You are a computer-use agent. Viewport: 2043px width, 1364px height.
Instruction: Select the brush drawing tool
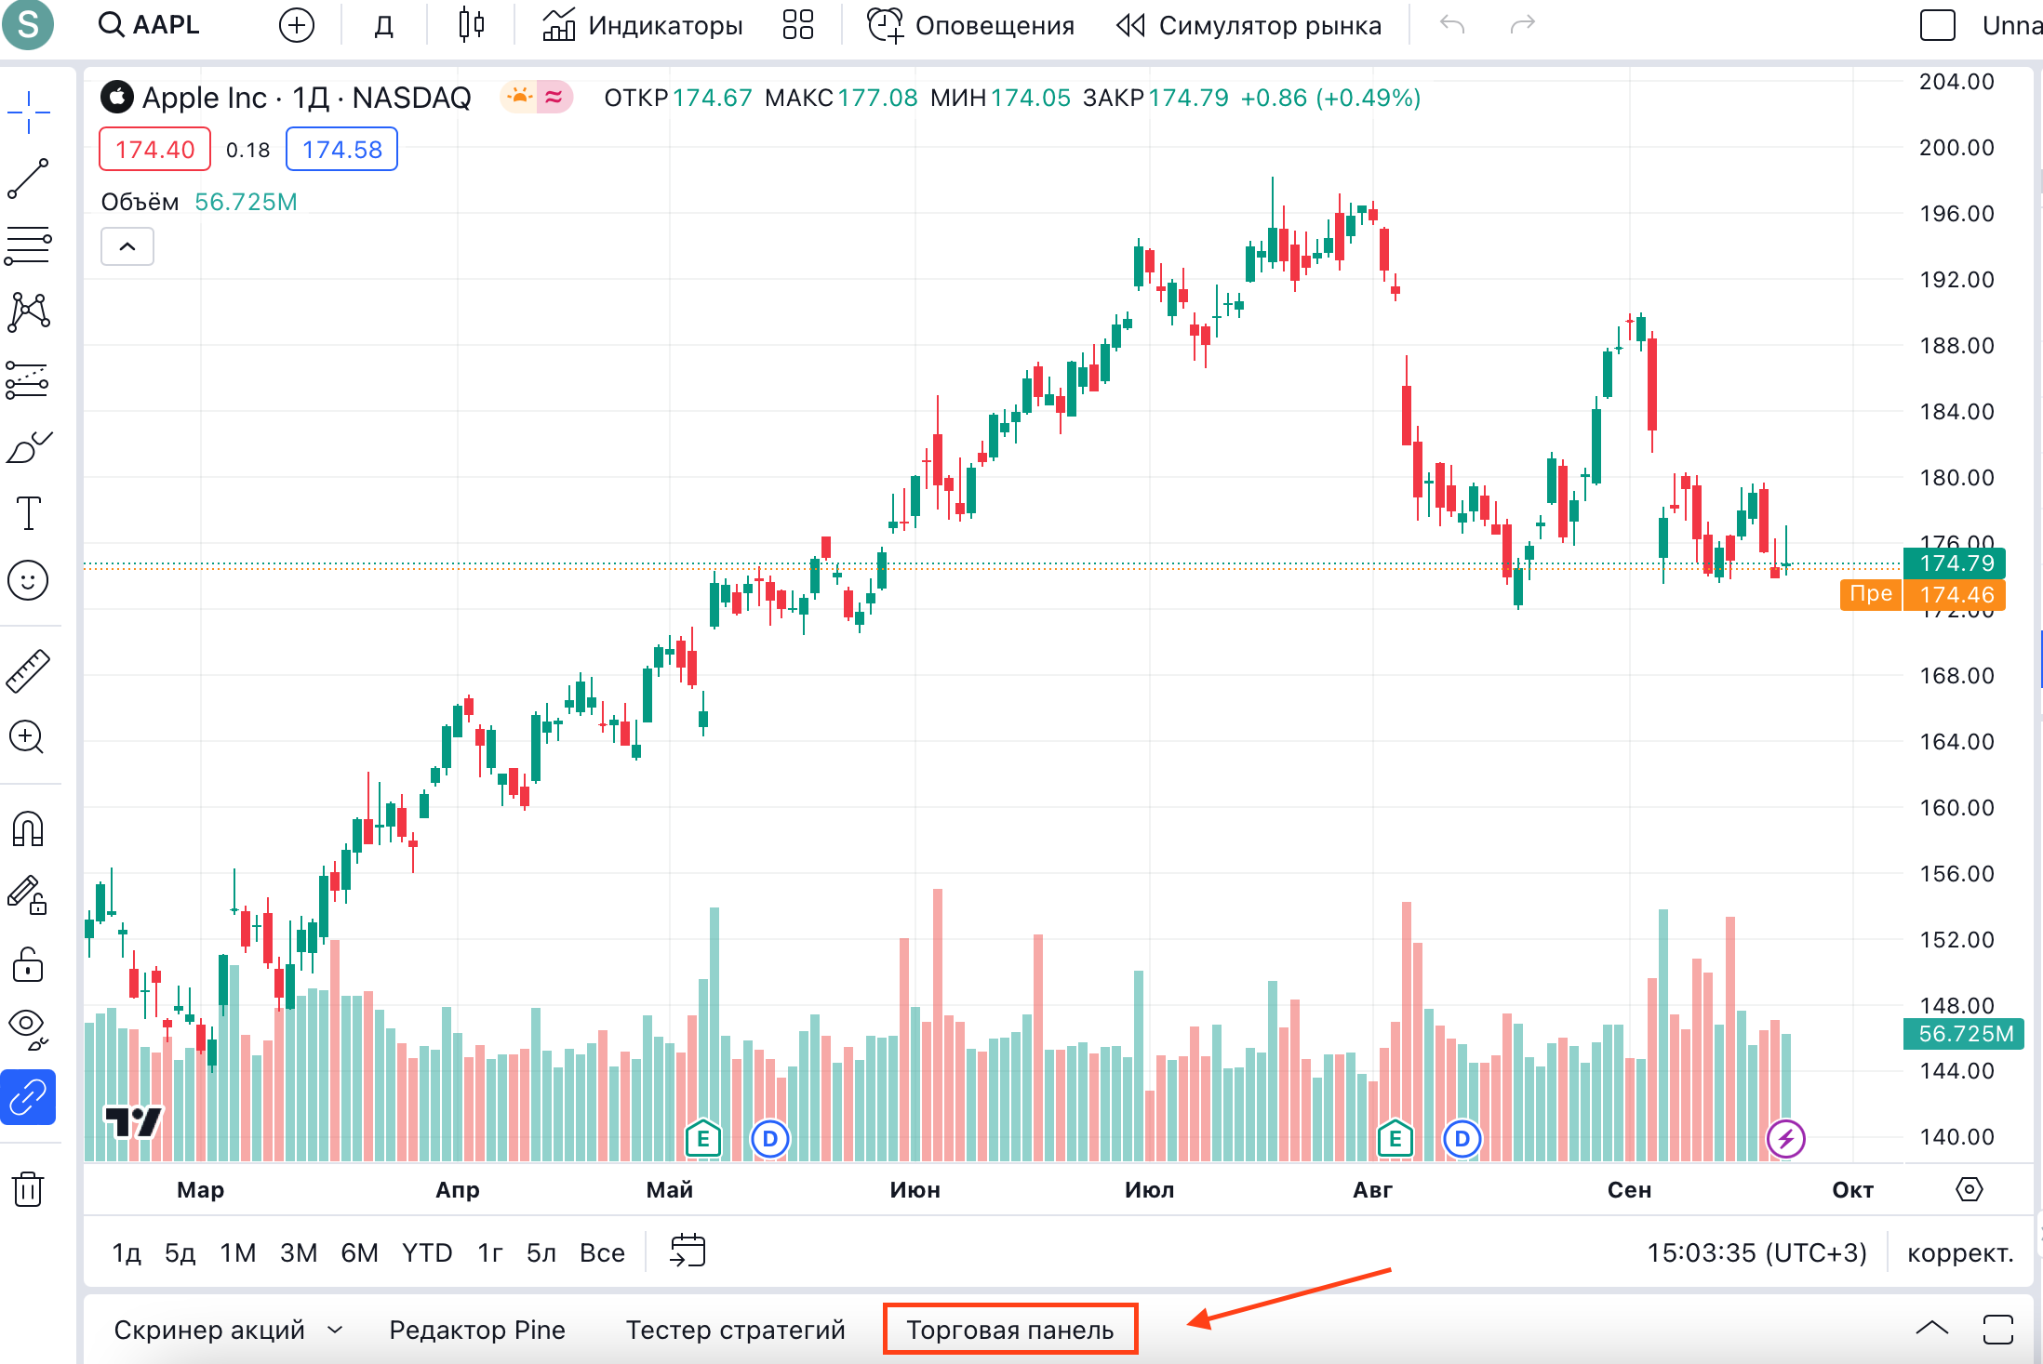coord(28,447)
